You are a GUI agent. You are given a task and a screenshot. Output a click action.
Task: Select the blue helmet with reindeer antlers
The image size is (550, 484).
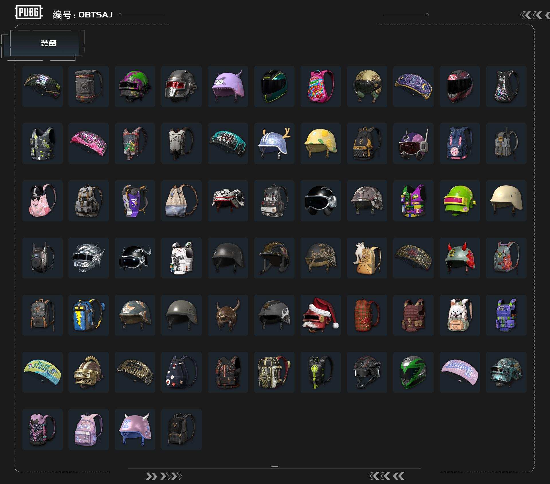pos(274,144)
